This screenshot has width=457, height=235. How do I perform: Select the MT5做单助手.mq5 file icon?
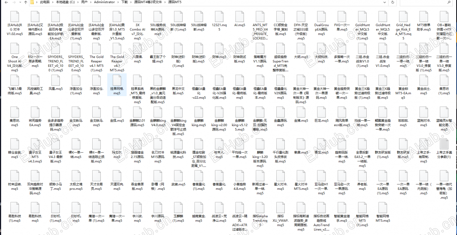(424, 17)
